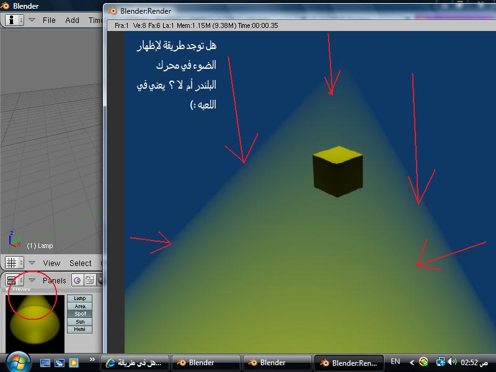Image resolution: width=496 pixels, height=372 pixels.
Task: Set lamp type to Lamp
Action: click(80, 298)
